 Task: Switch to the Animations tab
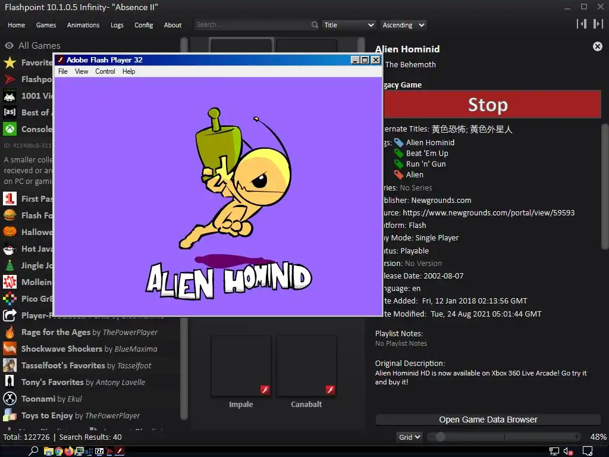tap(83, 25)
